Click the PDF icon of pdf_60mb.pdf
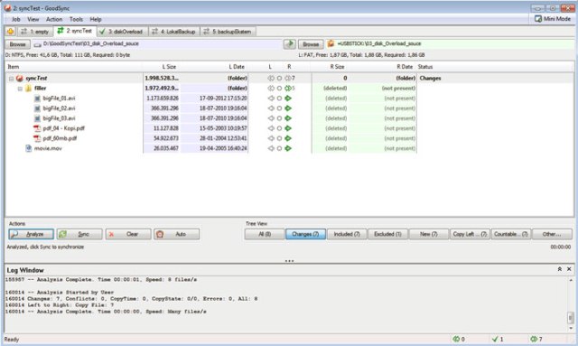The width and height of the screenshot is (578, 346). [x=37, y=138]
